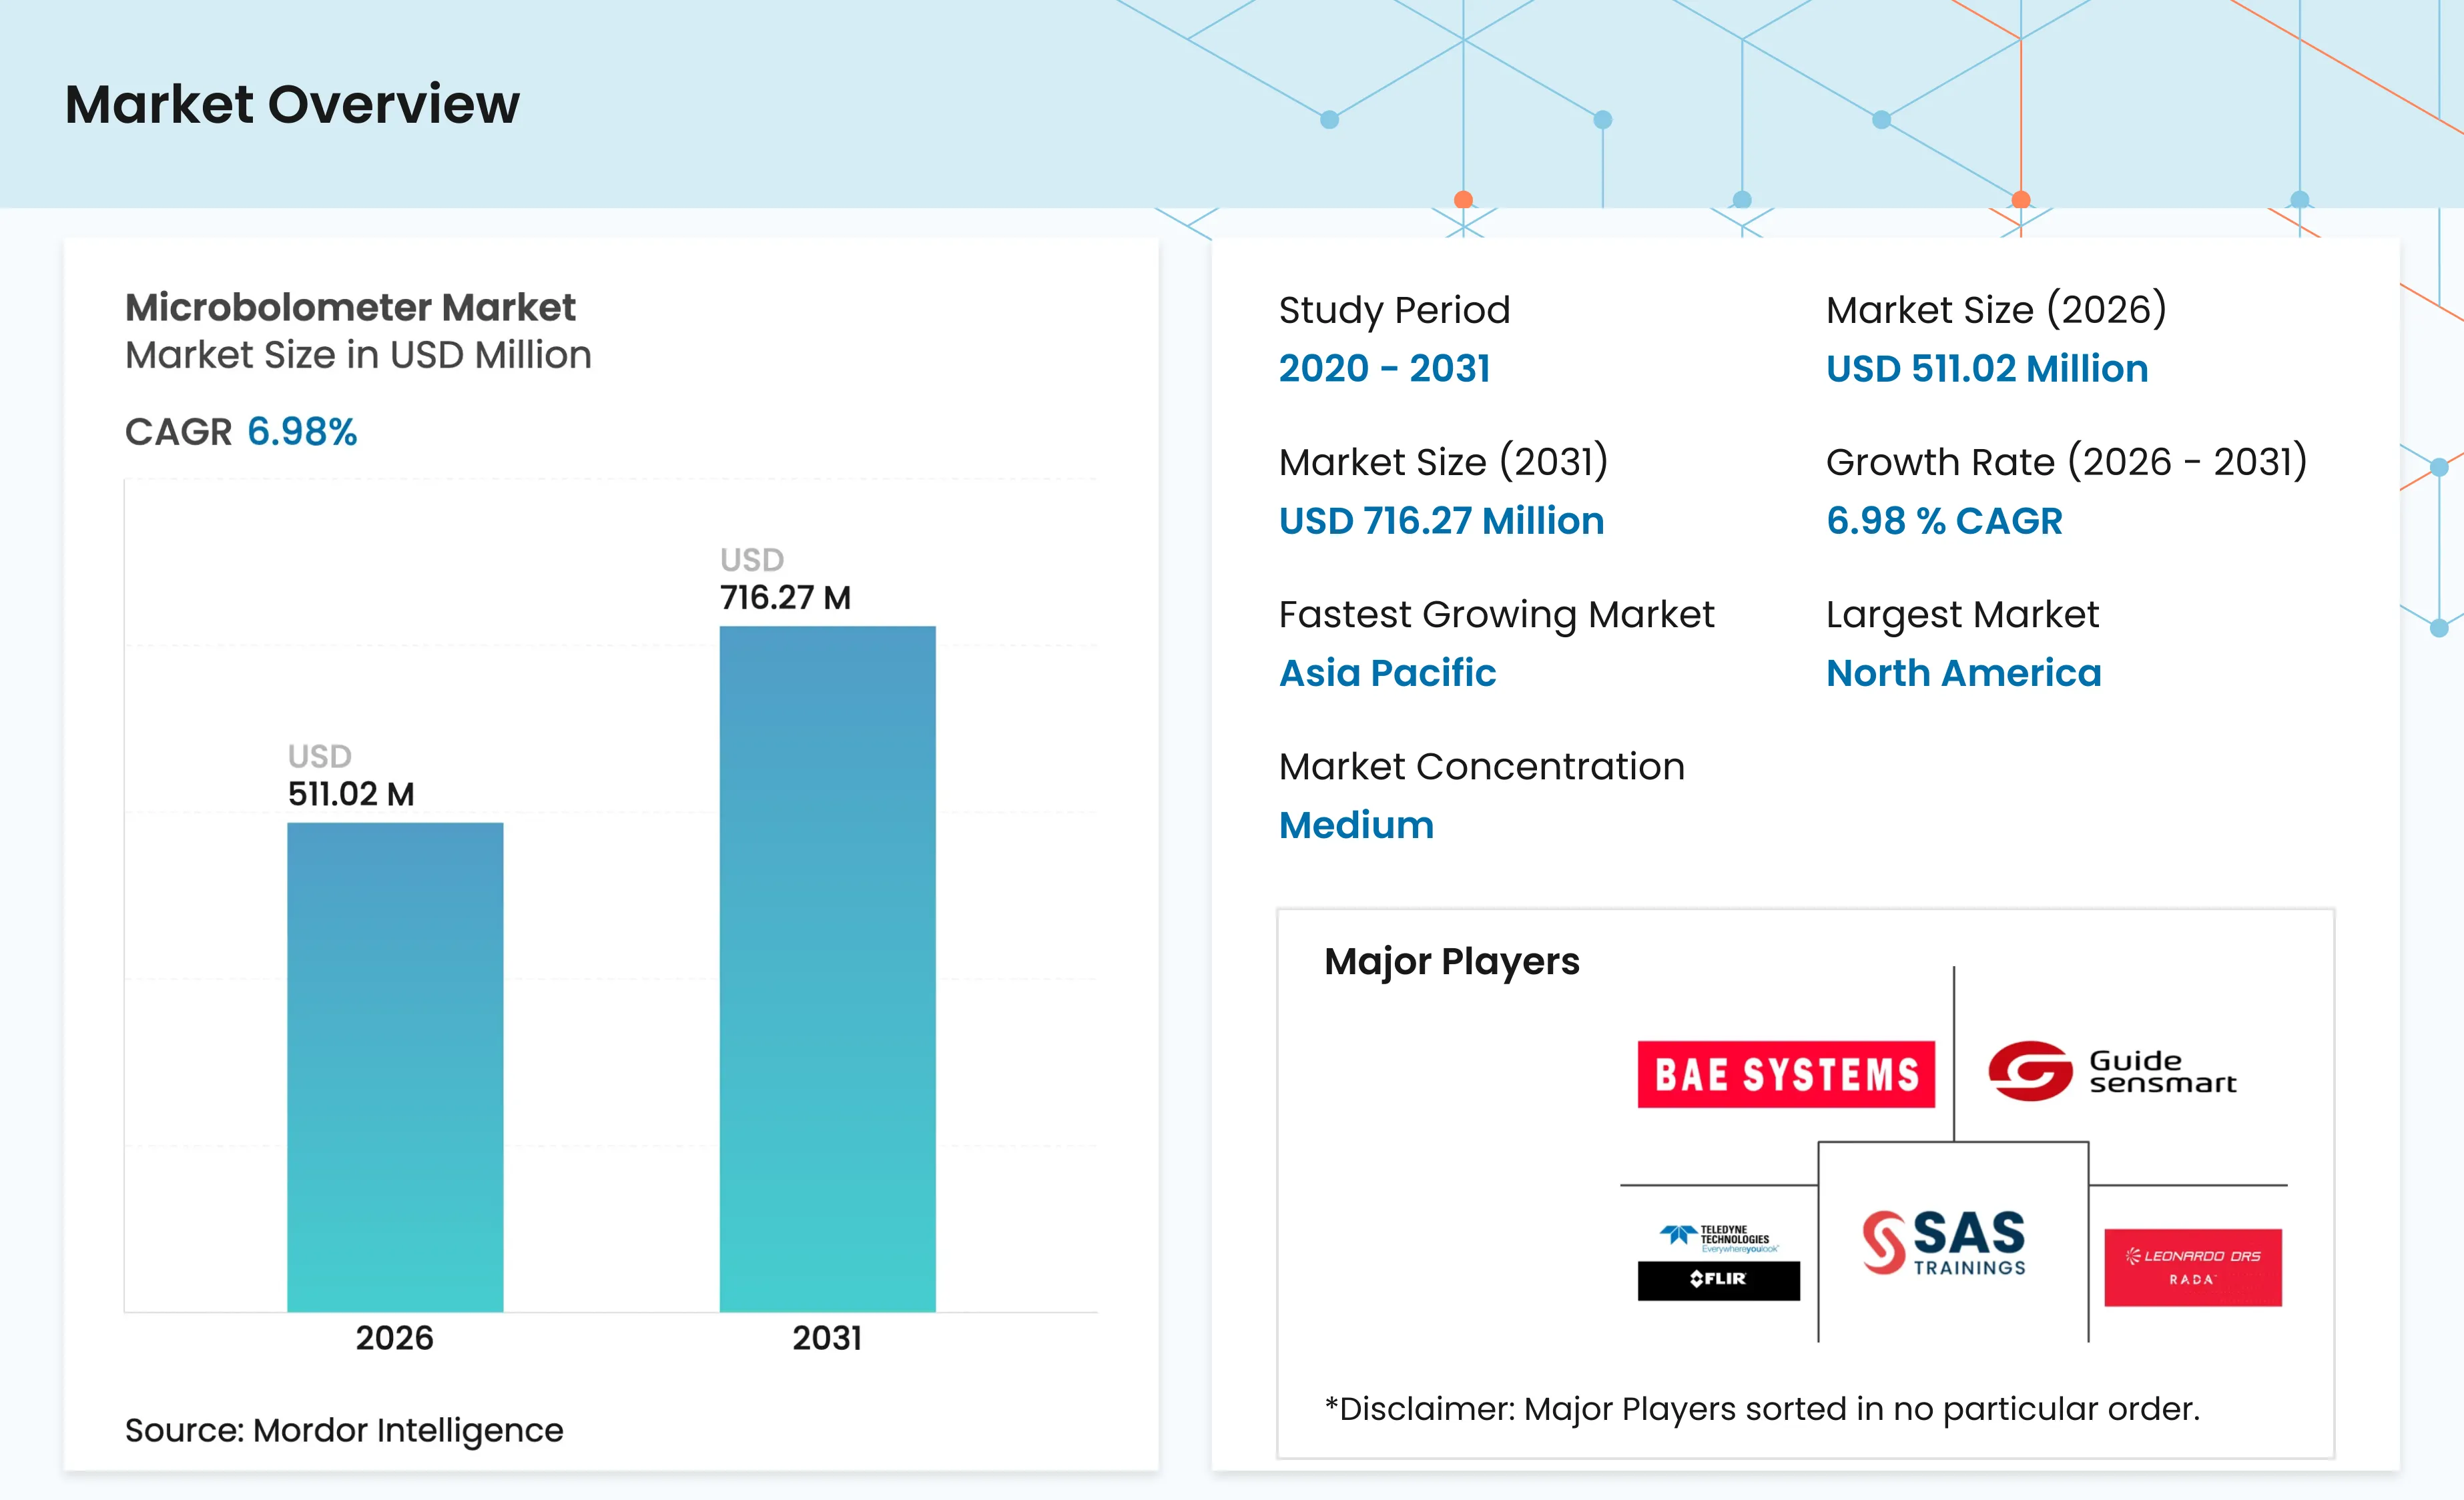Image resolution: width=2464 pixels, height=1500 pixels.
Task: Click USD 716.27 Million market size value
Action: 1441,521
